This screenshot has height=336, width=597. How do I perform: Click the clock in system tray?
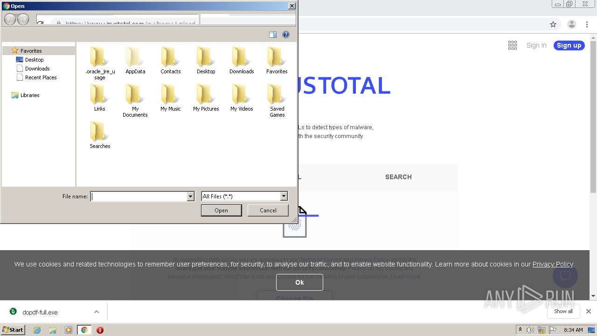click(x=573, y=330)
